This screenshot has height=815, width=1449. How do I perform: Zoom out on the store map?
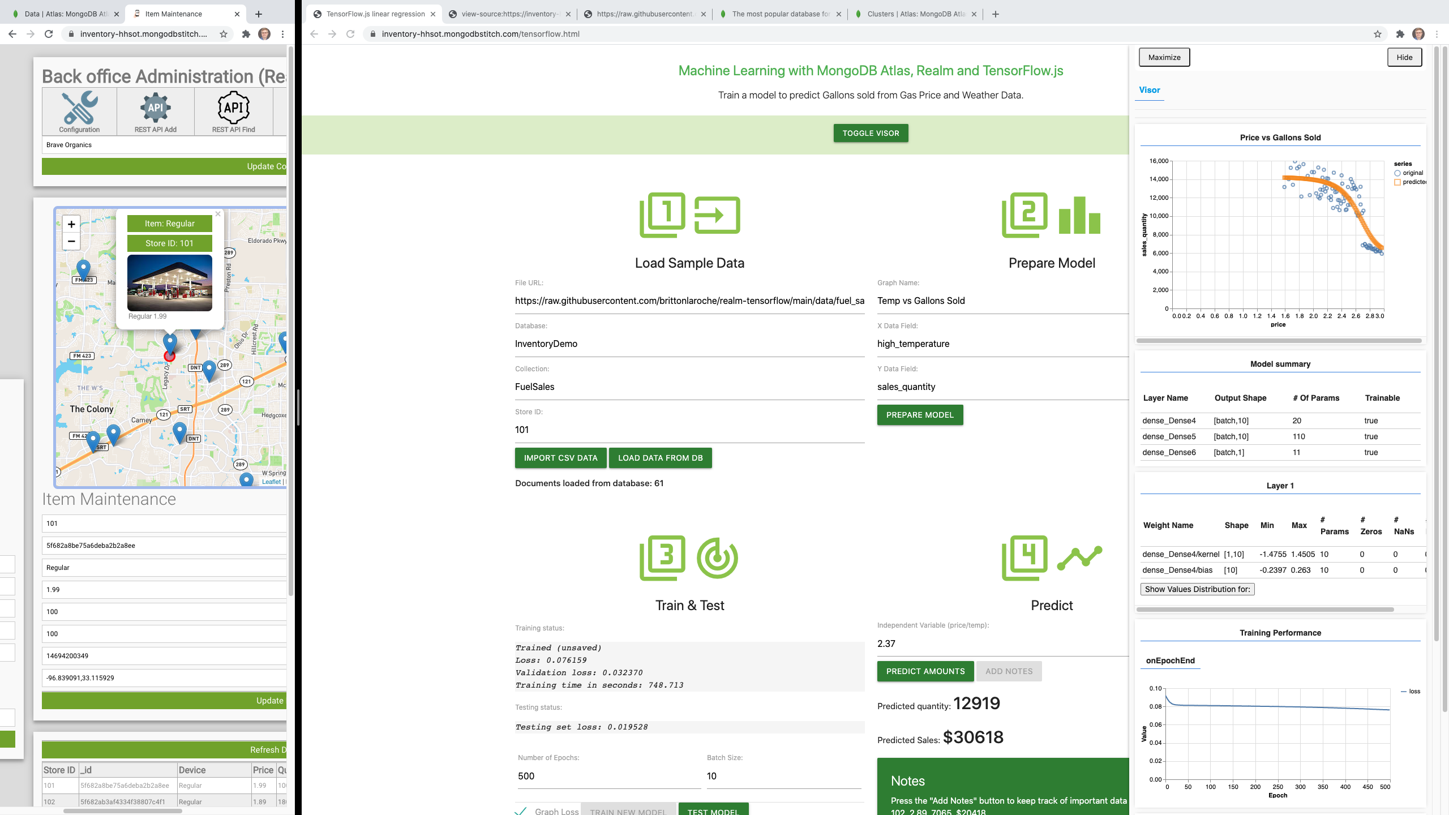point(71,241)
